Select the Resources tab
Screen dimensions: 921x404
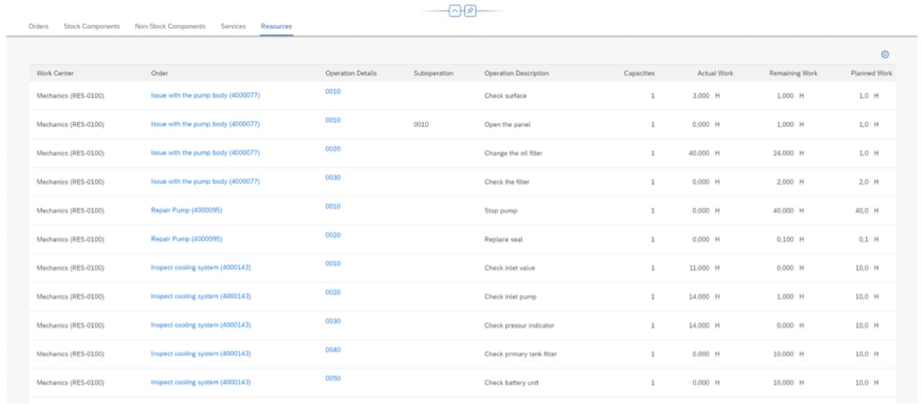click(x=277, y=26)
